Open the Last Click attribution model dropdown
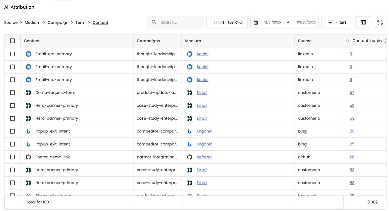The image size is (389, 211). 227,22
